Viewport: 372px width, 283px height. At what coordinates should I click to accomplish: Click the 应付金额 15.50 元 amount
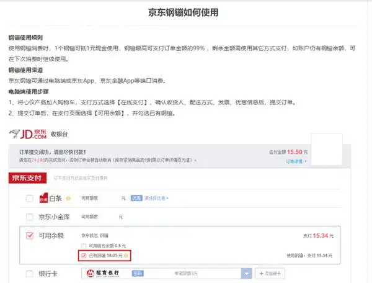pos(288,152)
